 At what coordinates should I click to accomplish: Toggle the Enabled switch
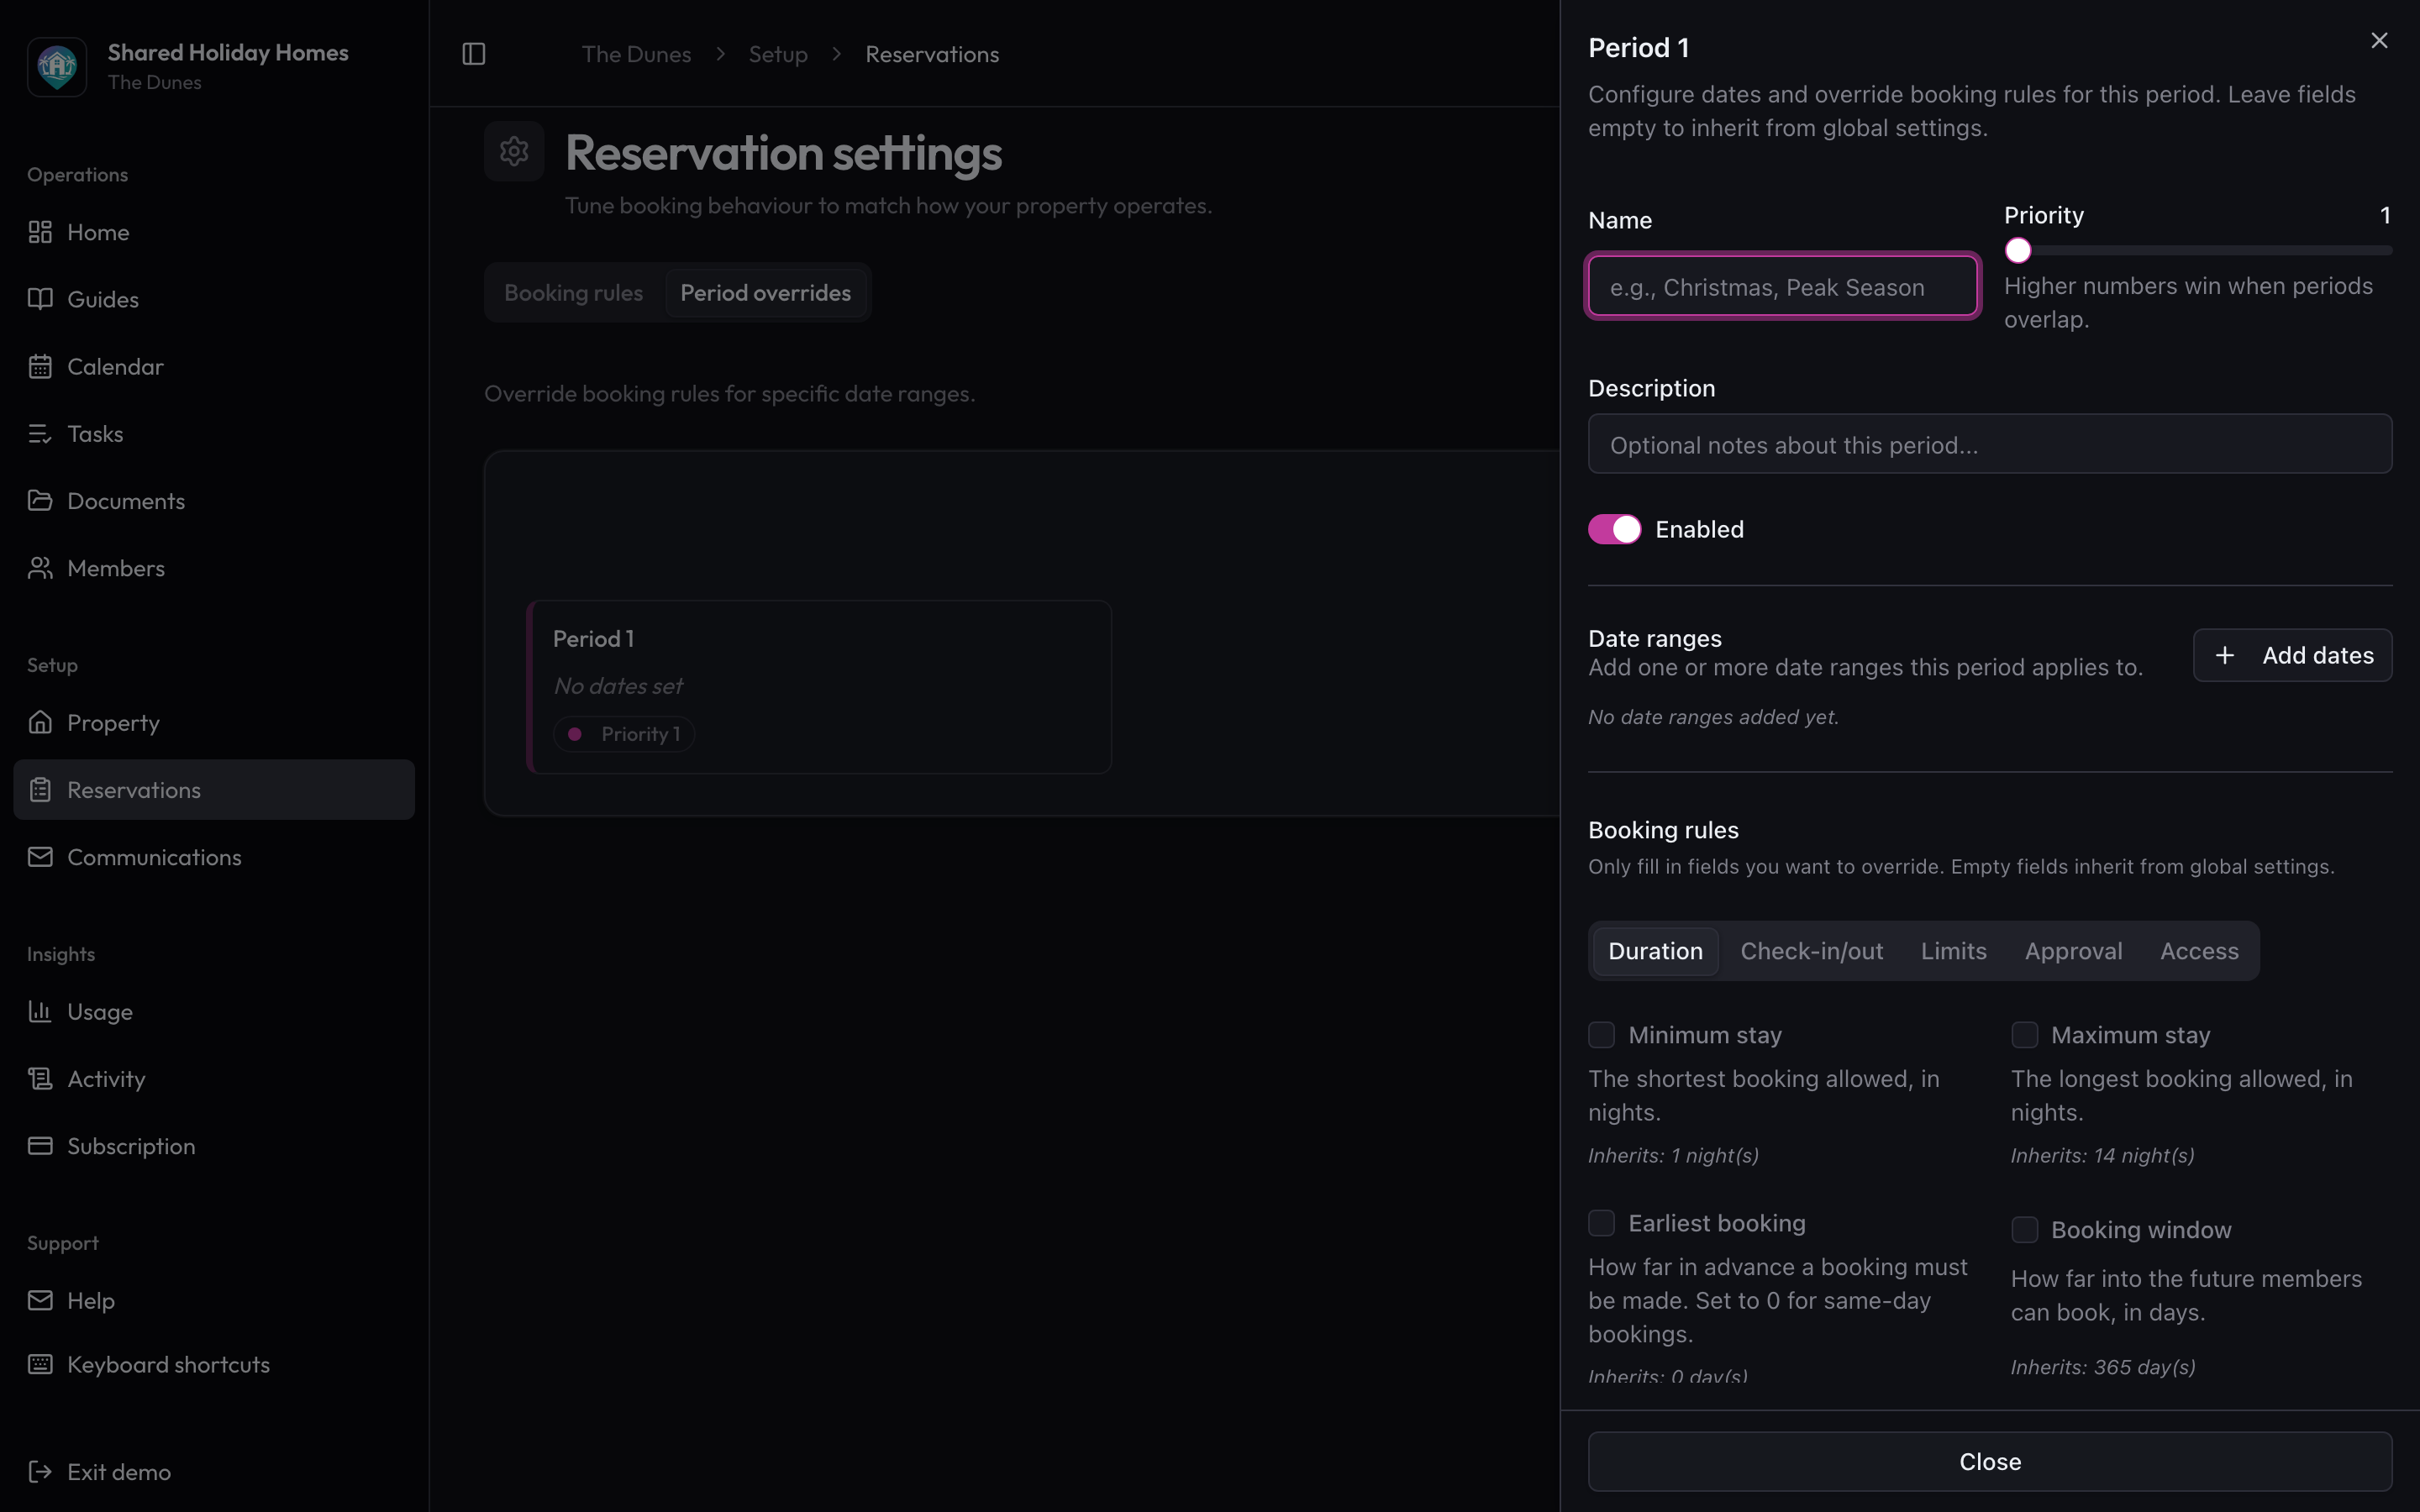1614,529
